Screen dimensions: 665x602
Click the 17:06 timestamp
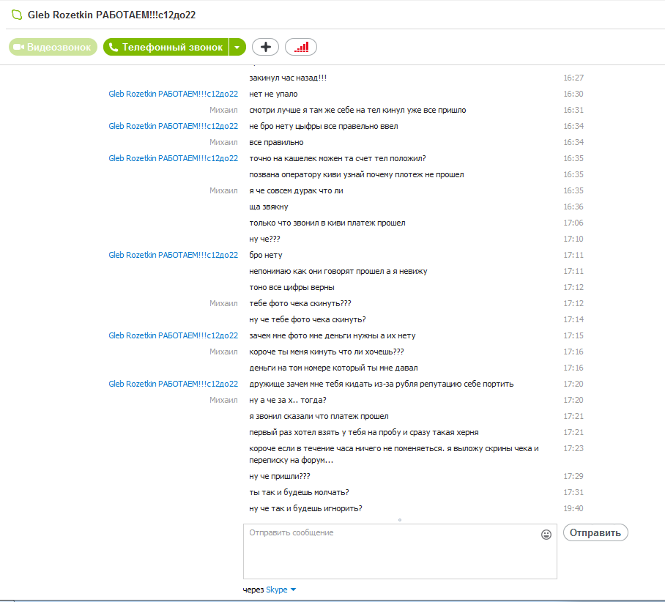(x=573, y=223)
